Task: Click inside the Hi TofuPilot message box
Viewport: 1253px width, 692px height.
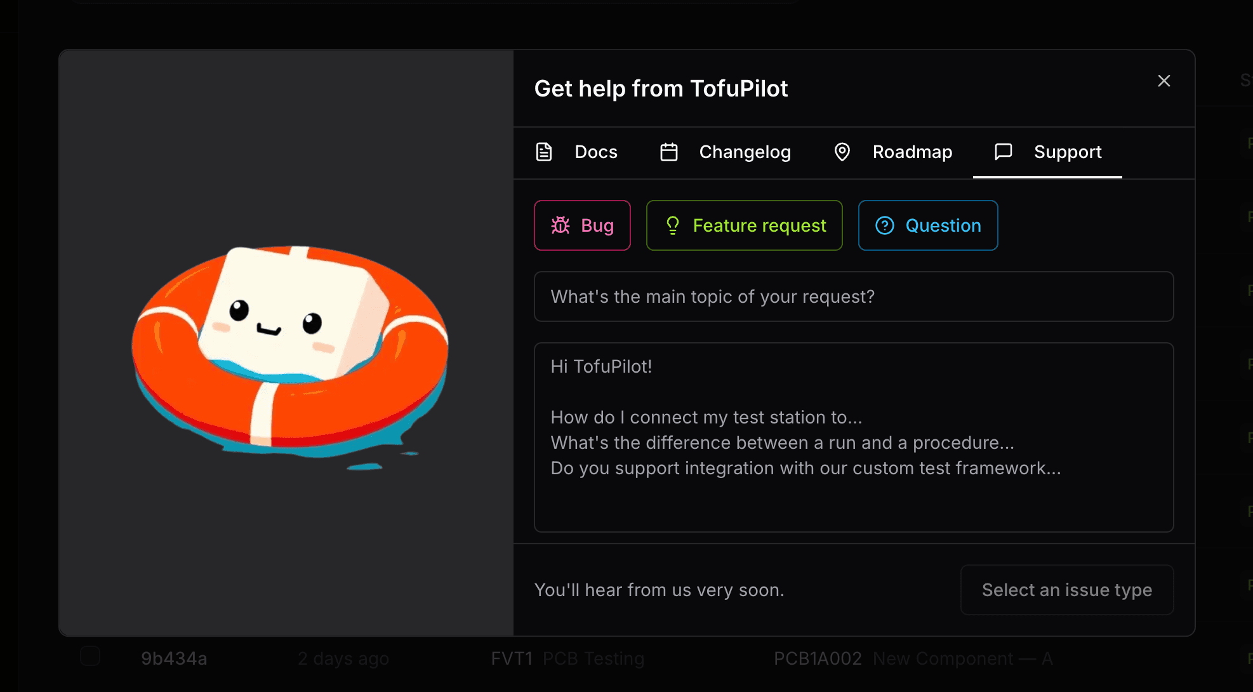Action: coord(853,438)
